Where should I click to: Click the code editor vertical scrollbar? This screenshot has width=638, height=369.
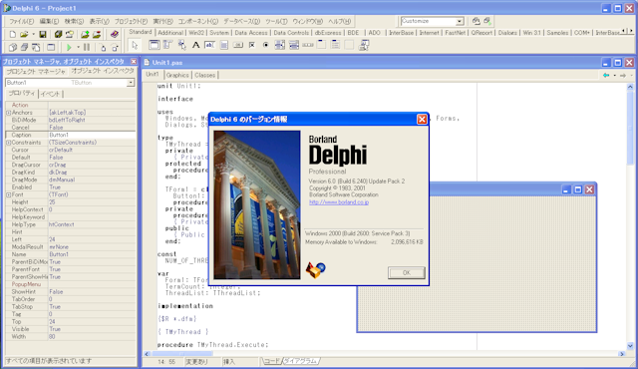coord(630,216)
